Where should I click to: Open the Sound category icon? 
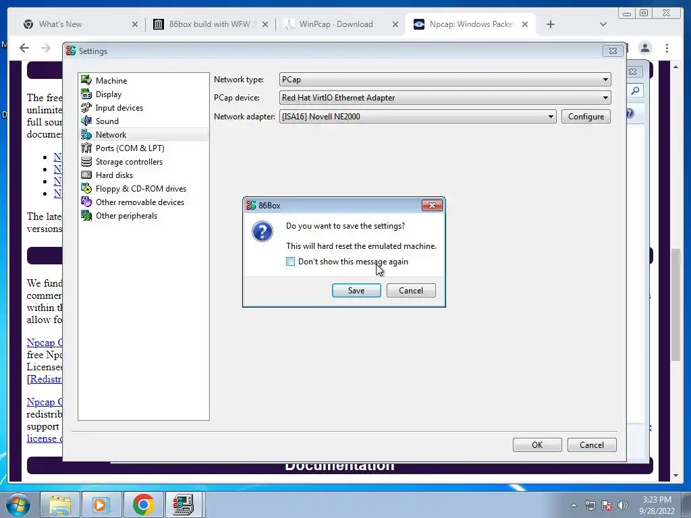click(86, 121)
